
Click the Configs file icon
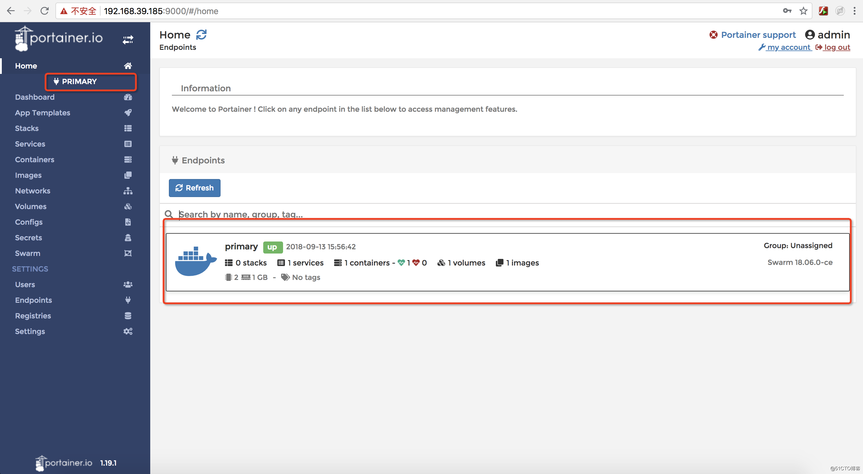(128, 222)
